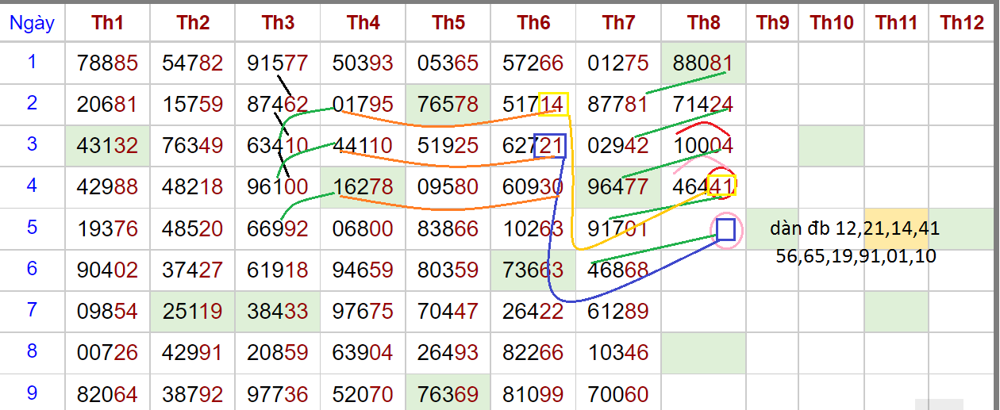Click highlighted cell 25119
1000x410 pixels.
[x=193, y=312]
